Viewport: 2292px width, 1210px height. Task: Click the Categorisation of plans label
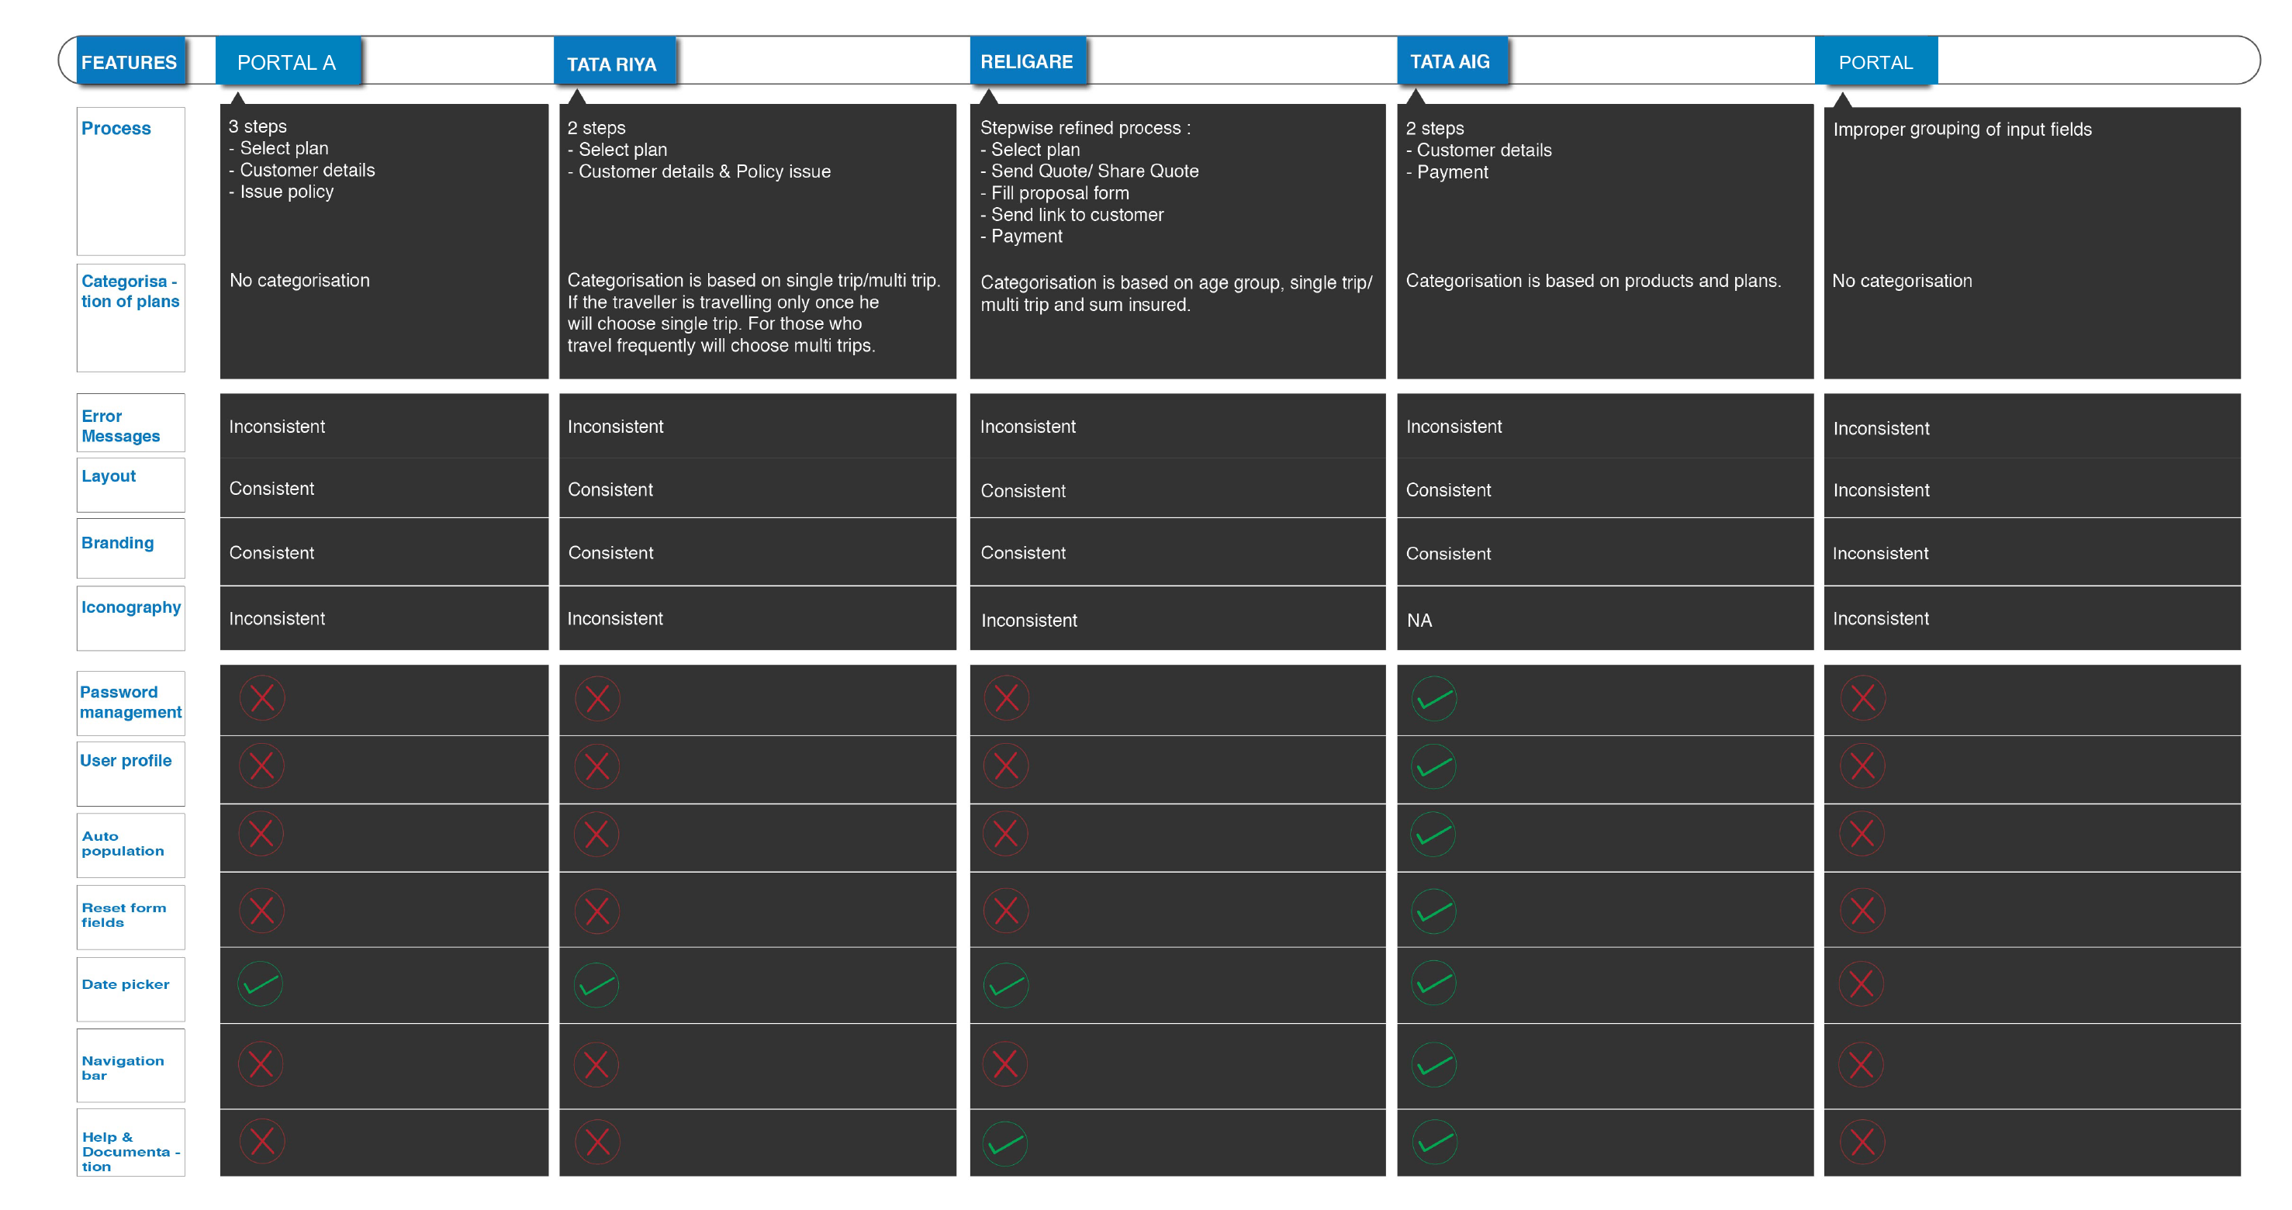click(x=131, y=318)
